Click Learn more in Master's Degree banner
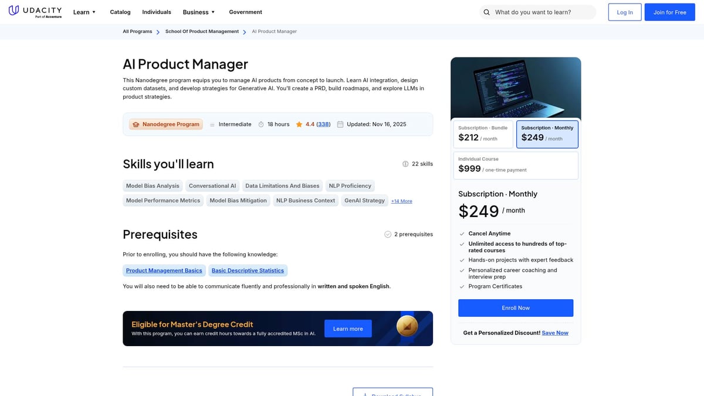This screenshot has height=396, width=704. coord(348,329)
